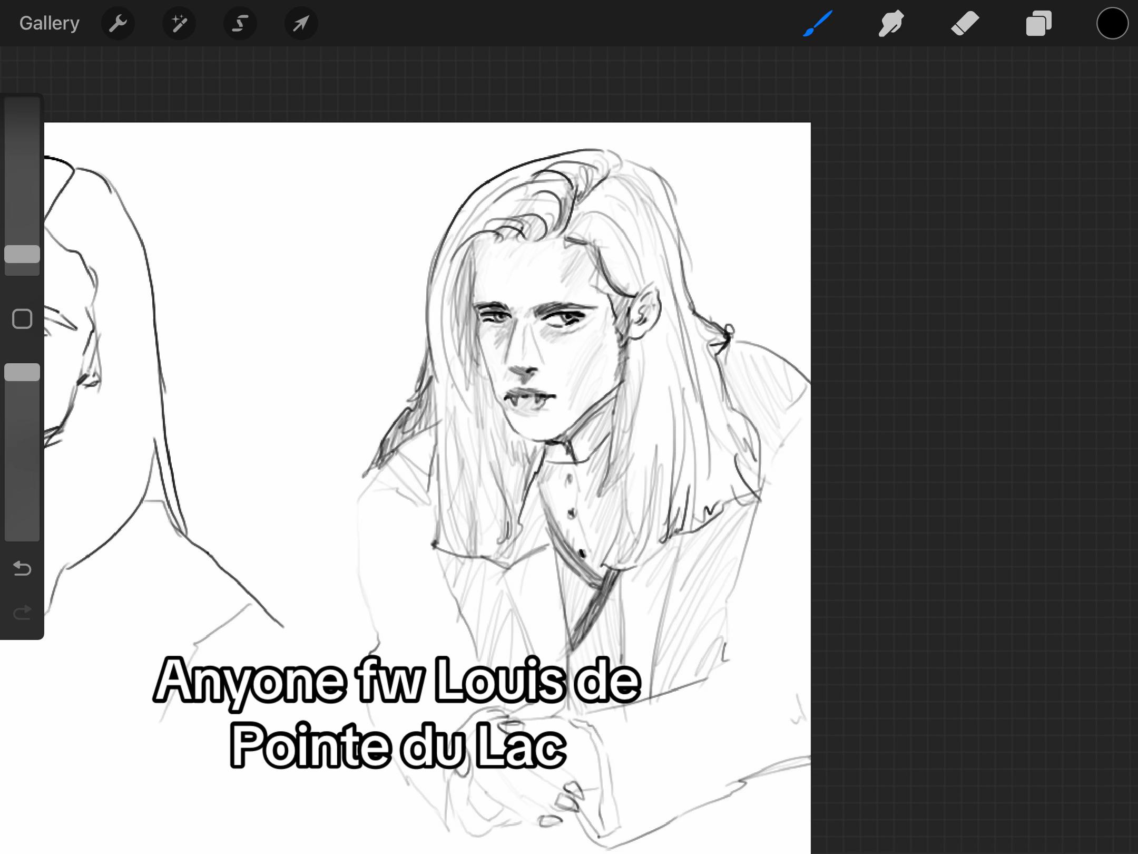Open the Adjustments magic wand menu

coord(179,23)
